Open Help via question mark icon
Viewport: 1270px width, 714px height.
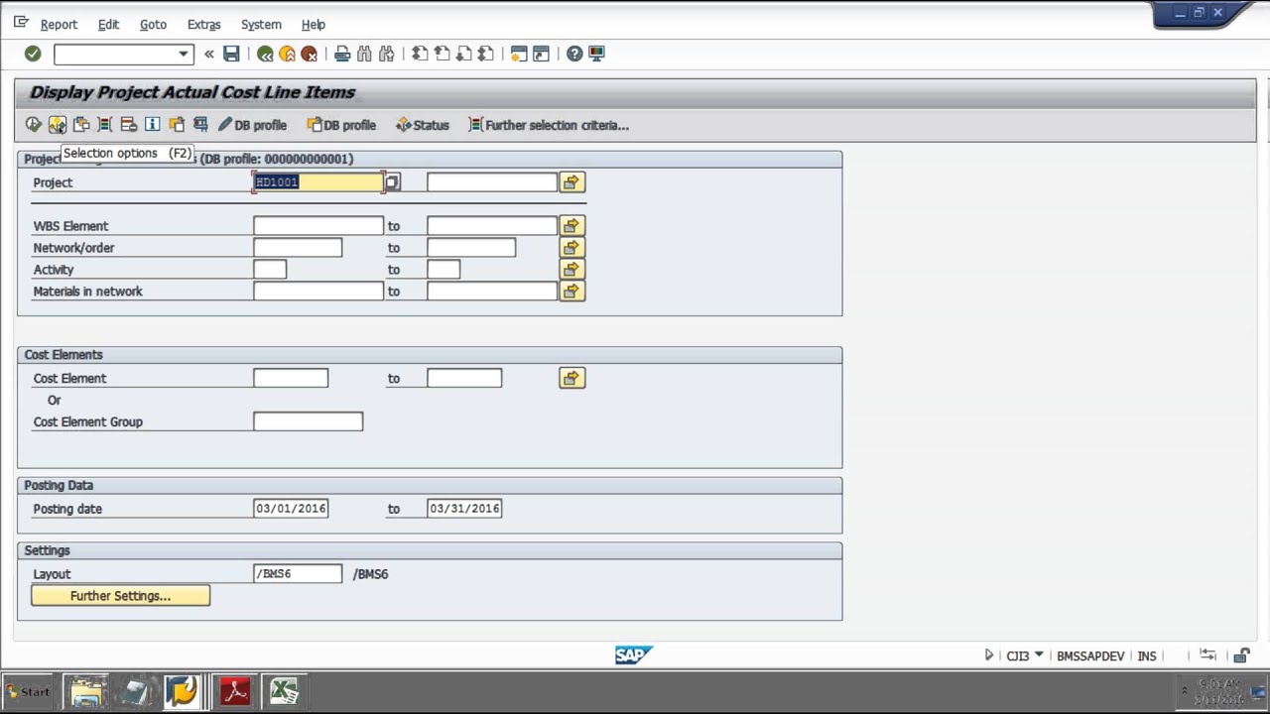pyautogui.click(x=574, y=54)
